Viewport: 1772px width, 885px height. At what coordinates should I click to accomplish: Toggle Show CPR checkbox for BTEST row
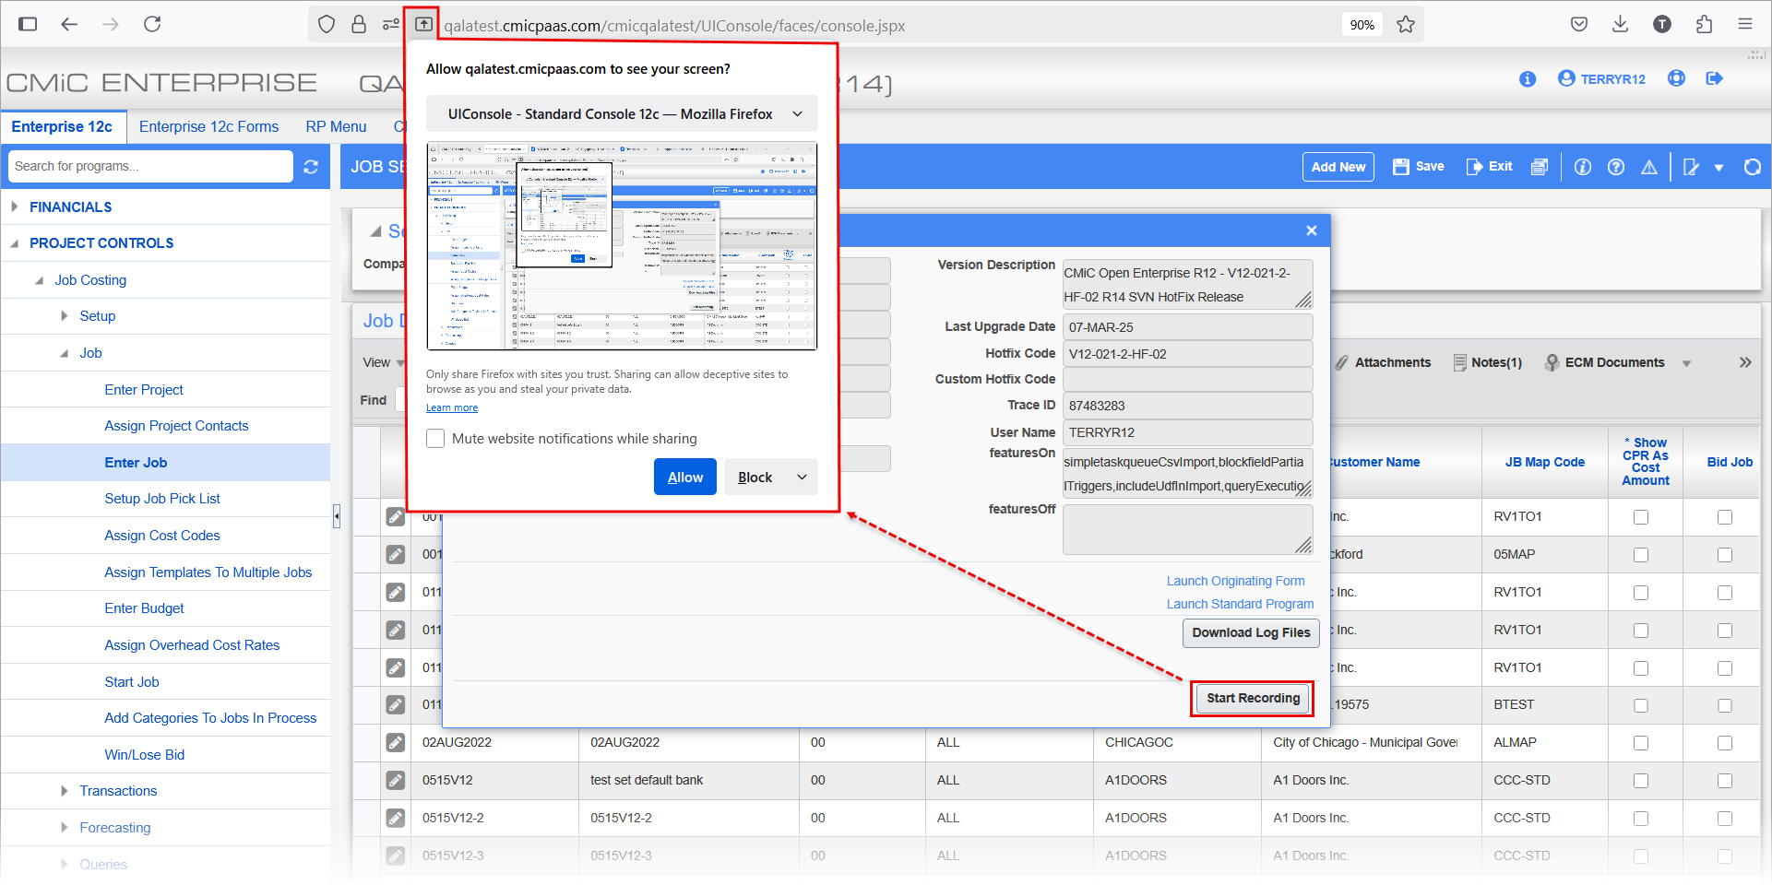tap(1641, 705)
